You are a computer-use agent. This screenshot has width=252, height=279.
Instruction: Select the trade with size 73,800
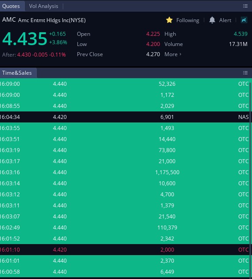(x=125, y=150)
